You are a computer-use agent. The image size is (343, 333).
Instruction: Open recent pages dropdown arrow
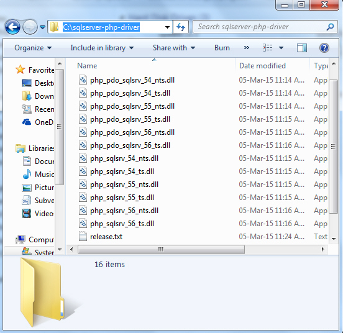[42, 27]
